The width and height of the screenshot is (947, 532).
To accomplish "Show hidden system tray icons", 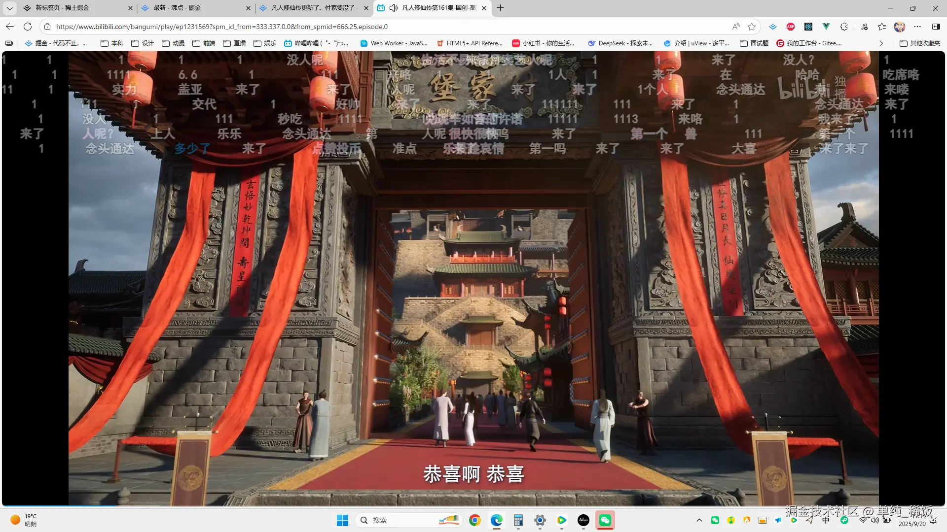I will tap(699, 520).
